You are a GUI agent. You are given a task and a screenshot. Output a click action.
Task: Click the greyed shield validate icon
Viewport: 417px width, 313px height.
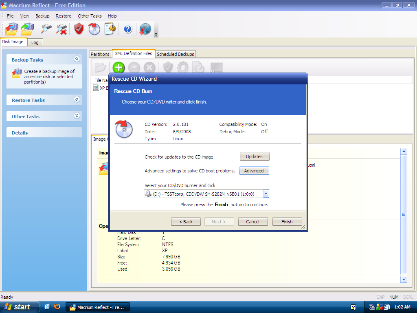coord(168,67)
